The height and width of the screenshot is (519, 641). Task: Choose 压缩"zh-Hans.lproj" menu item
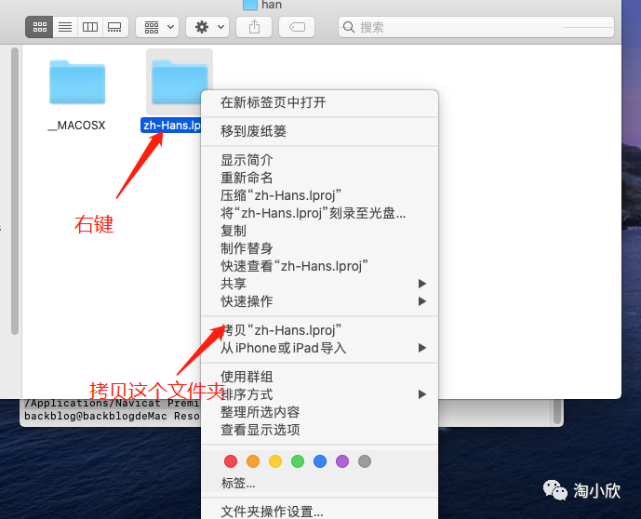click(320, 195)
